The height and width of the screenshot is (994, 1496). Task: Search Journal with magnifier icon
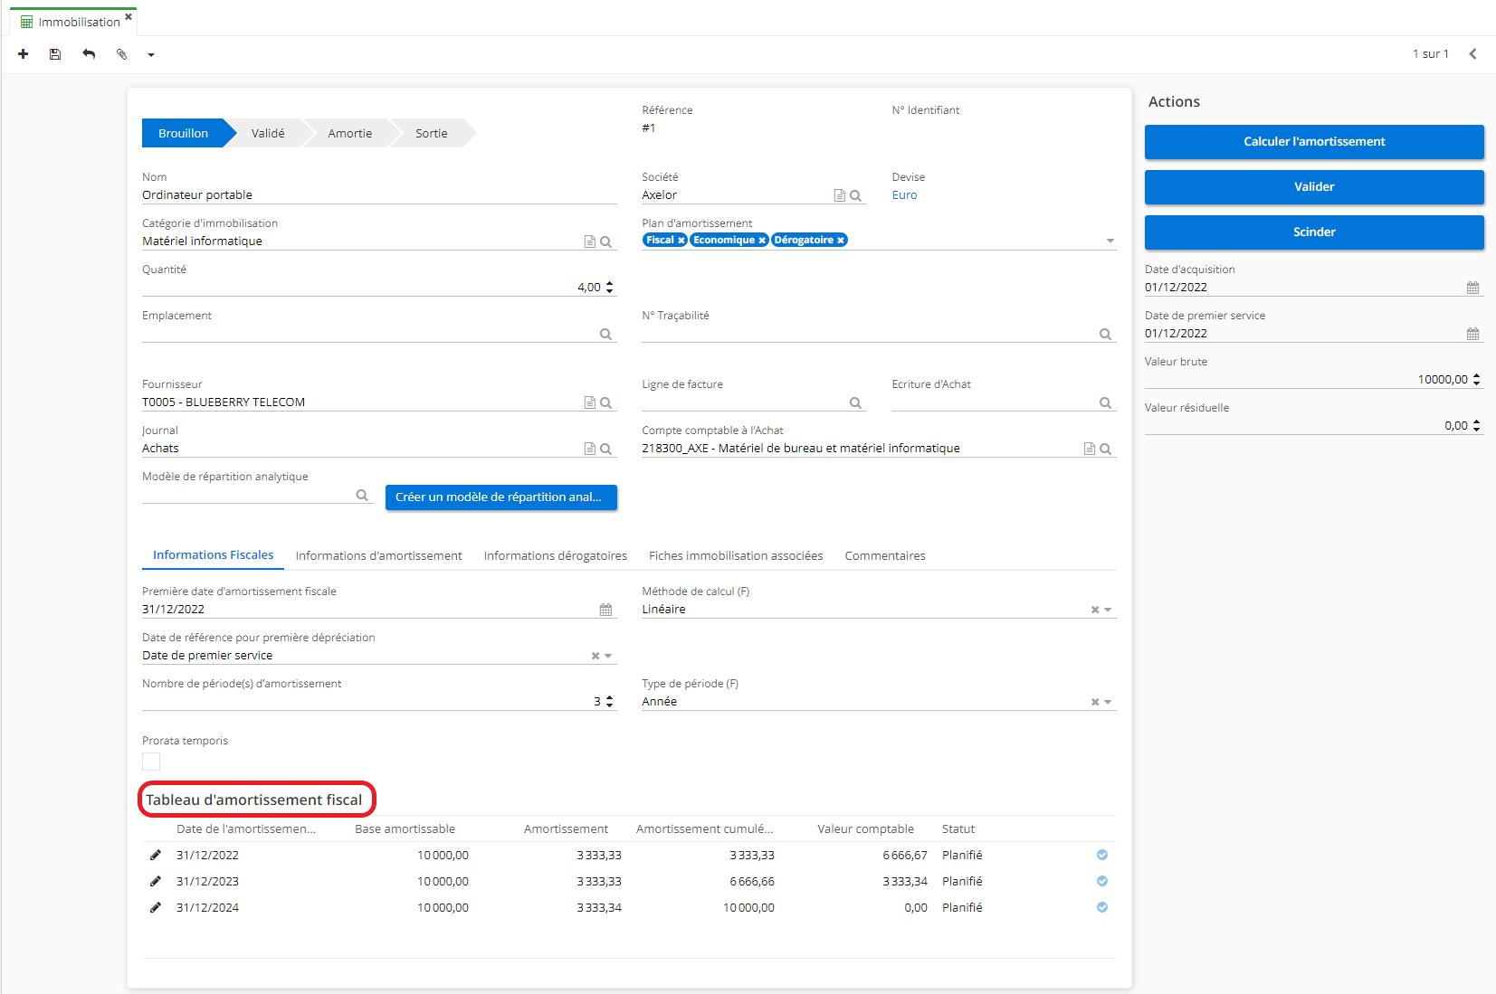click(x=606, y=449)
